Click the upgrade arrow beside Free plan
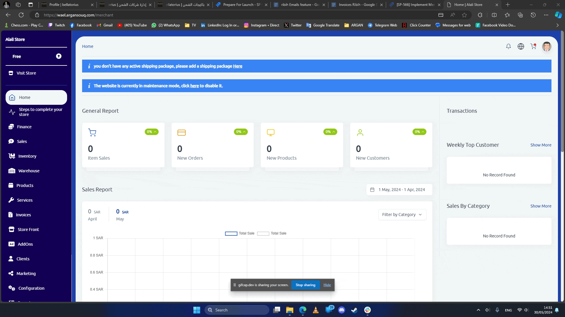This screenshot has height=317, width=565. click(x=59, y=56)
